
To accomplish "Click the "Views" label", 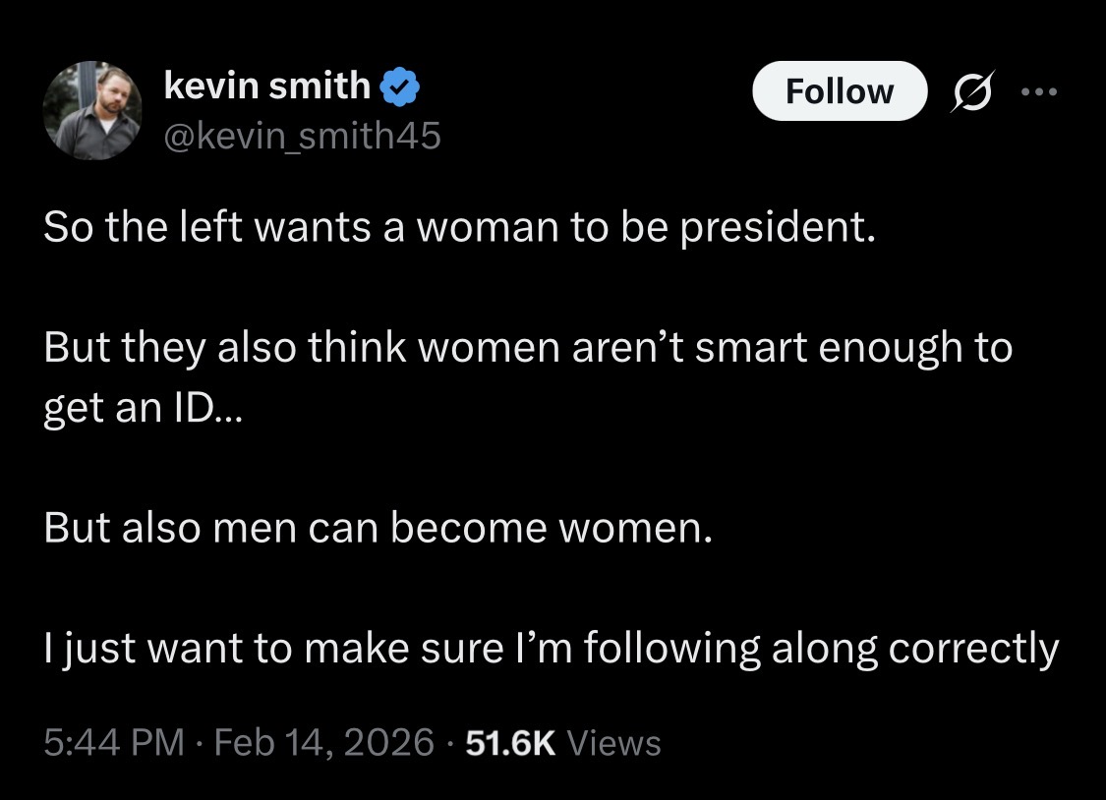I will click(x=614, y=742).
